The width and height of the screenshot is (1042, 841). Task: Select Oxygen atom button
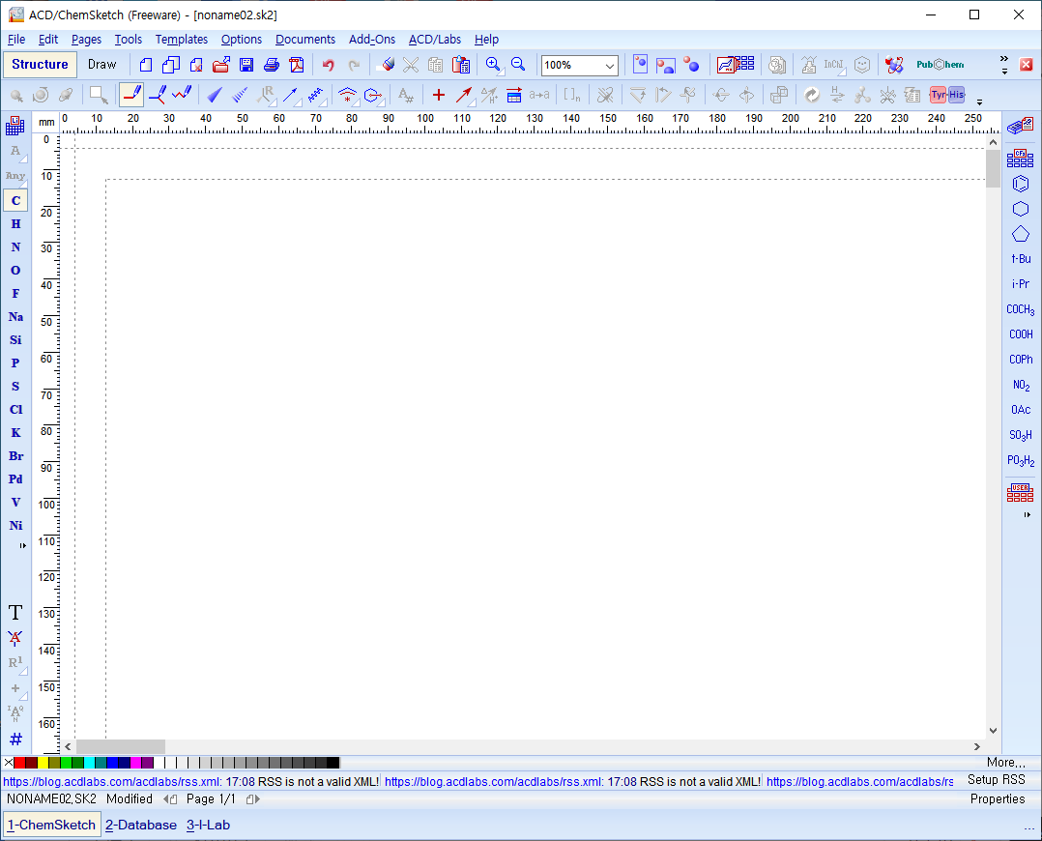point(15,271)
